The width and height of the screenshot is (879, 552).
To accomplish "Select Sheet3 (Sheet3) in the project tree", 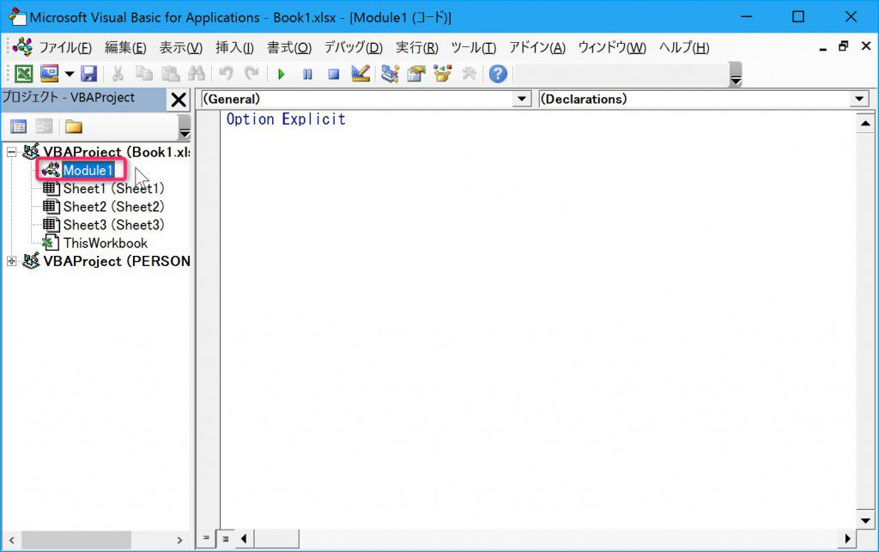I will click(x=114, y=225).
